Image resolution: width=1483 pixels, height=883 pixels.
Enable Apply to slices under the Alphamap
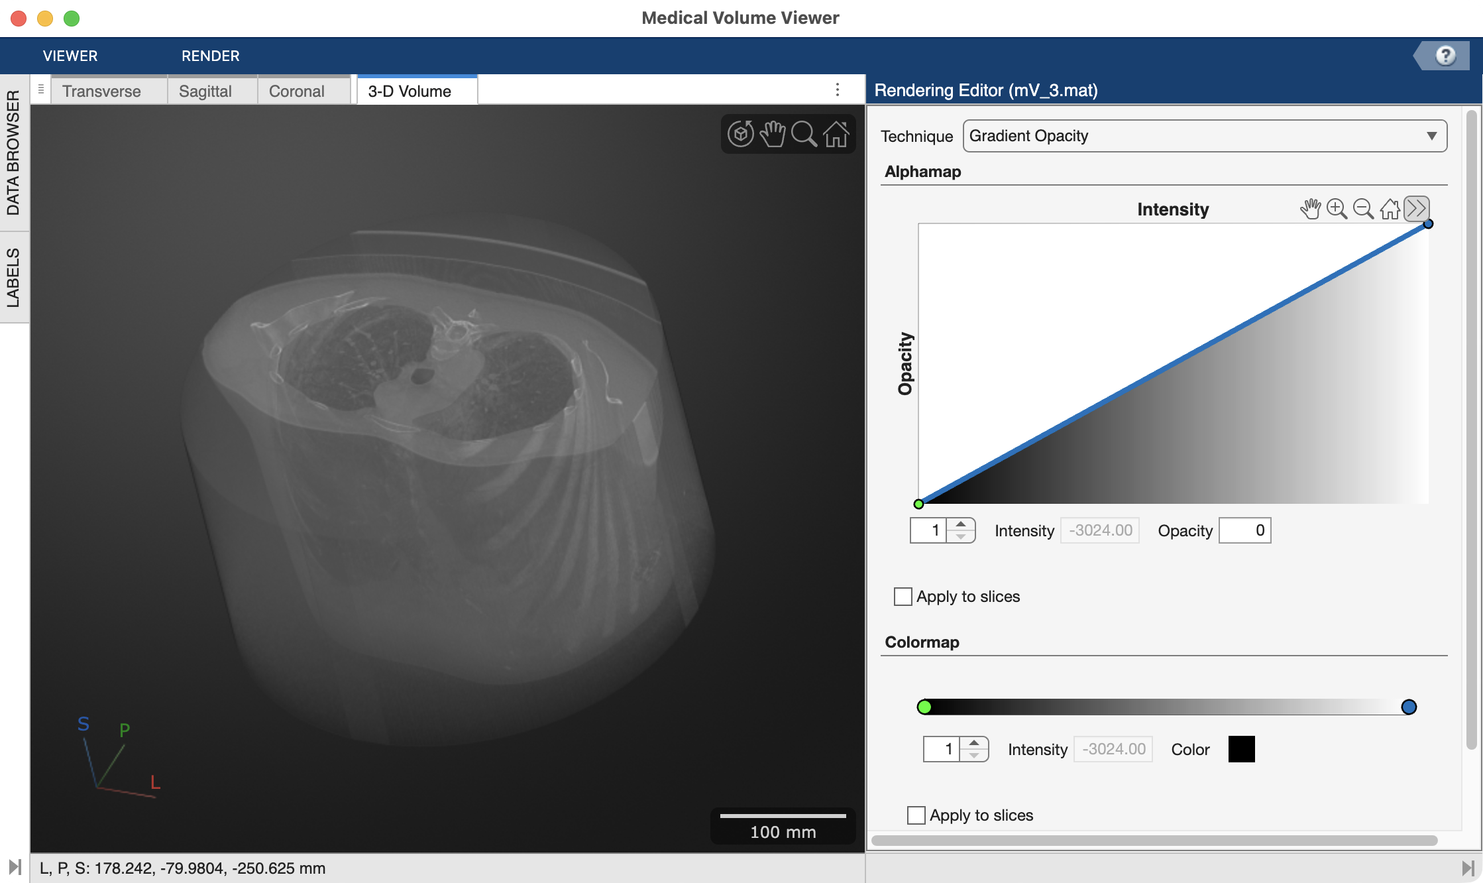click(x=902, y=597)
